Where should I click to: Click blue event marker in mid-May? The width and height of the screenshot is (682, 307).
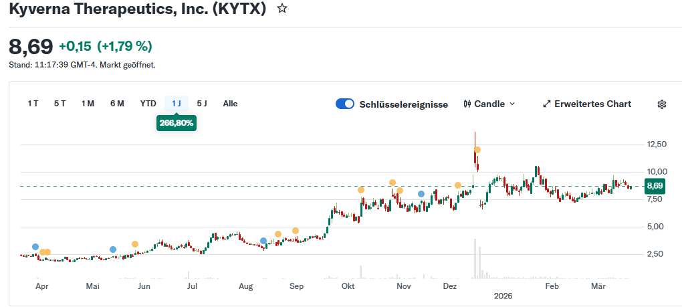113,249
